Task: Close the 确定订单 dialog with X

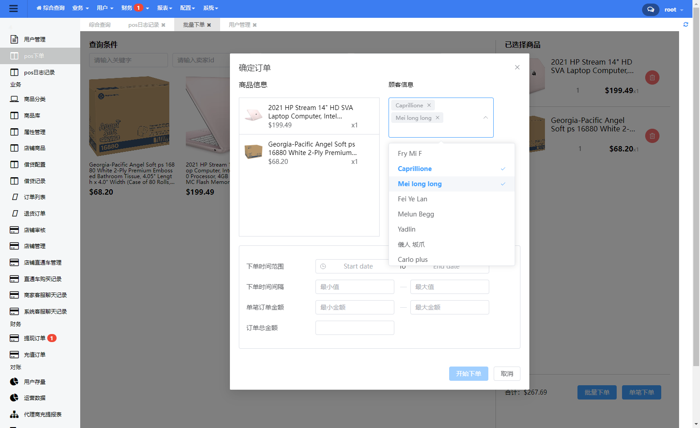Action: [x=517, y=67]
